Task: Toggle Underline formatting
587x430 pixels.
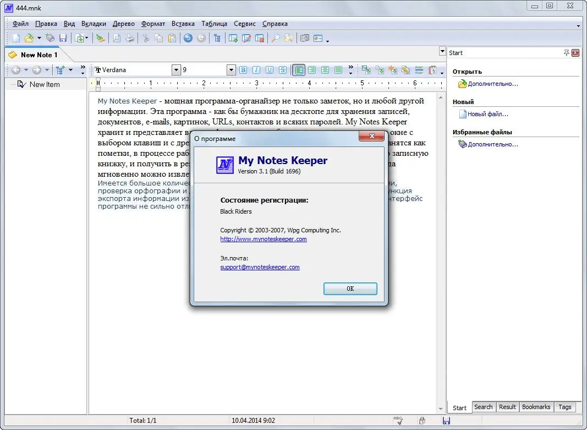Action: pyautogui.click(x=269, y=70)
